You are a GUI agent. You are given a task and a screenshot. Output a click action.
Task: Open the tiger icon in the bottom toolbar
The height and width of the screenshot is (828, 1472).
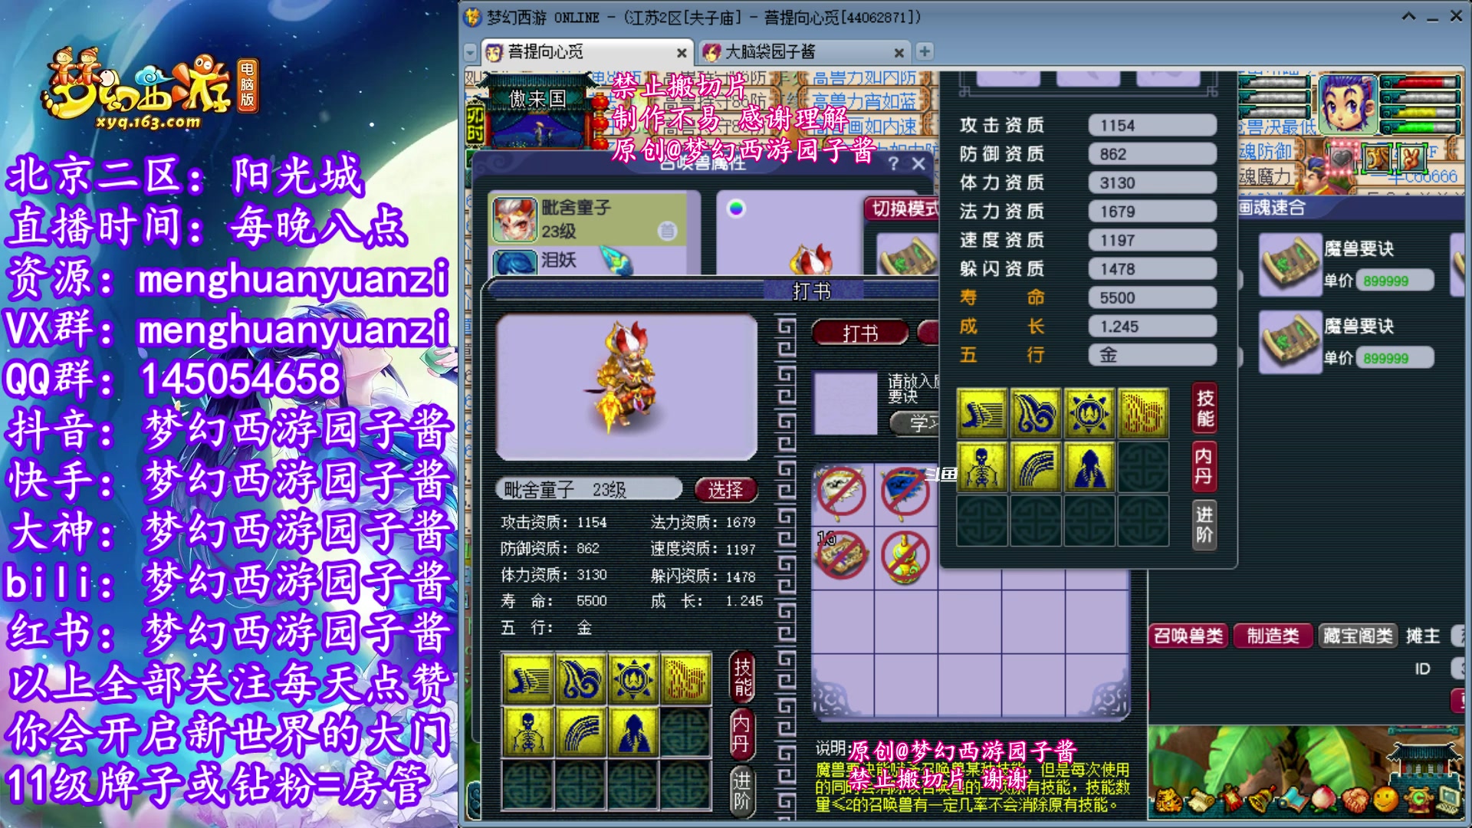(1168, 802)
